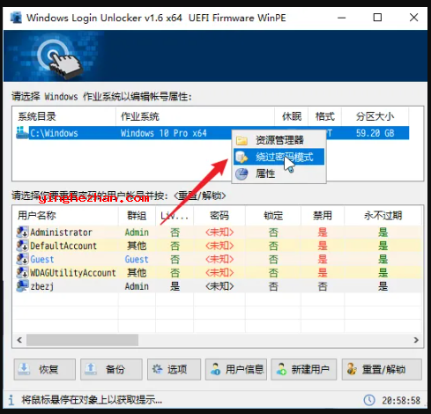Screen dimensions: 431x414
Task: Select the Guest user name
Action: 42,259
